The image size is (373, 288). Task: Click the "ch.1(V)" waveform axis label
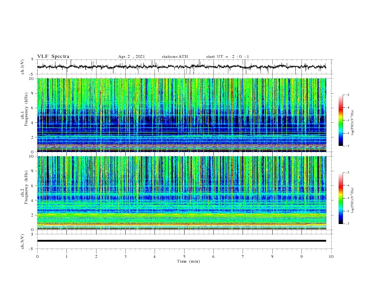pyautogui.click(x=23, y=67)
